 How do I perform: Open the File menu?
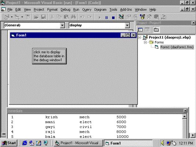10,10
